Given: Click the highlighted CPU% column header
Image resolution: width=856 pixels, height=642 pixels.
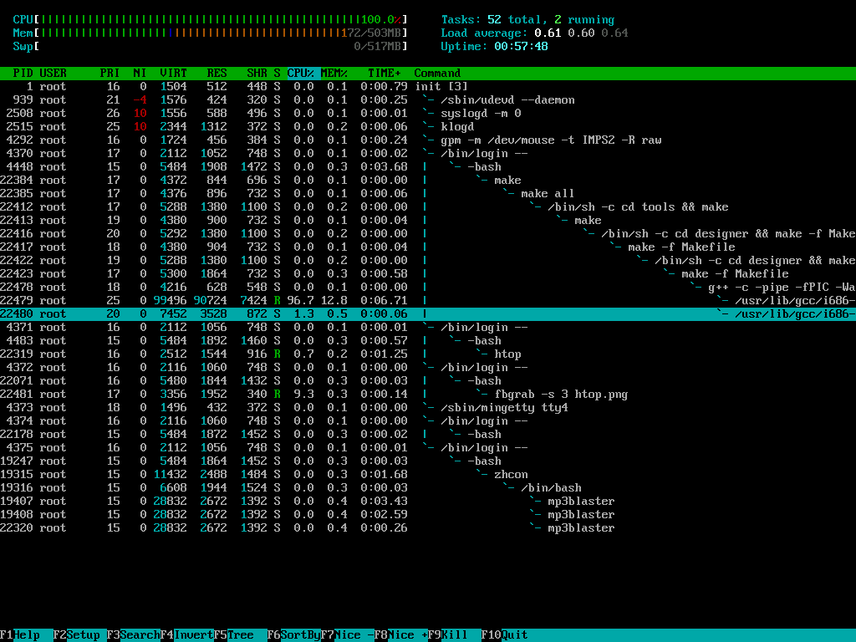Looking at the screenshot, I should click(x=301, y=74).
